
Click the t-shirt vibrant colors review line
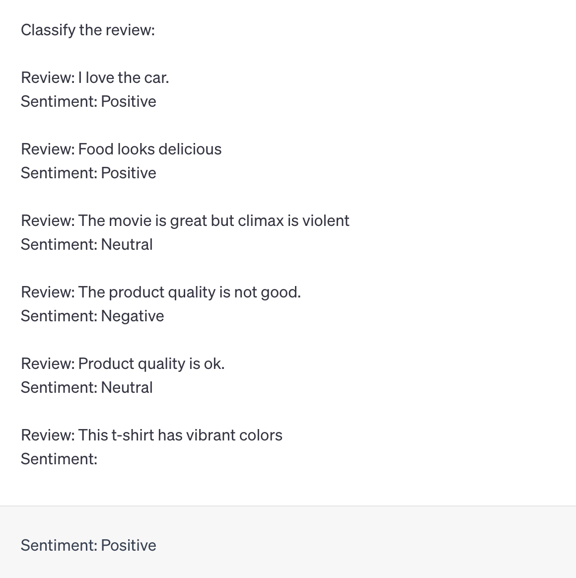pos(151,435)
